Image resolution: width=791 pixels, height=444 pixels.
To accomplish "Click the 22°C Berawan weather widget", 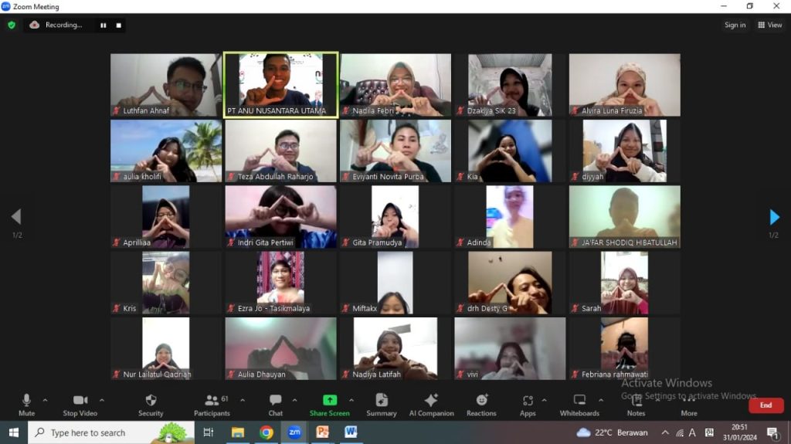I will click(x=612, y=432).
